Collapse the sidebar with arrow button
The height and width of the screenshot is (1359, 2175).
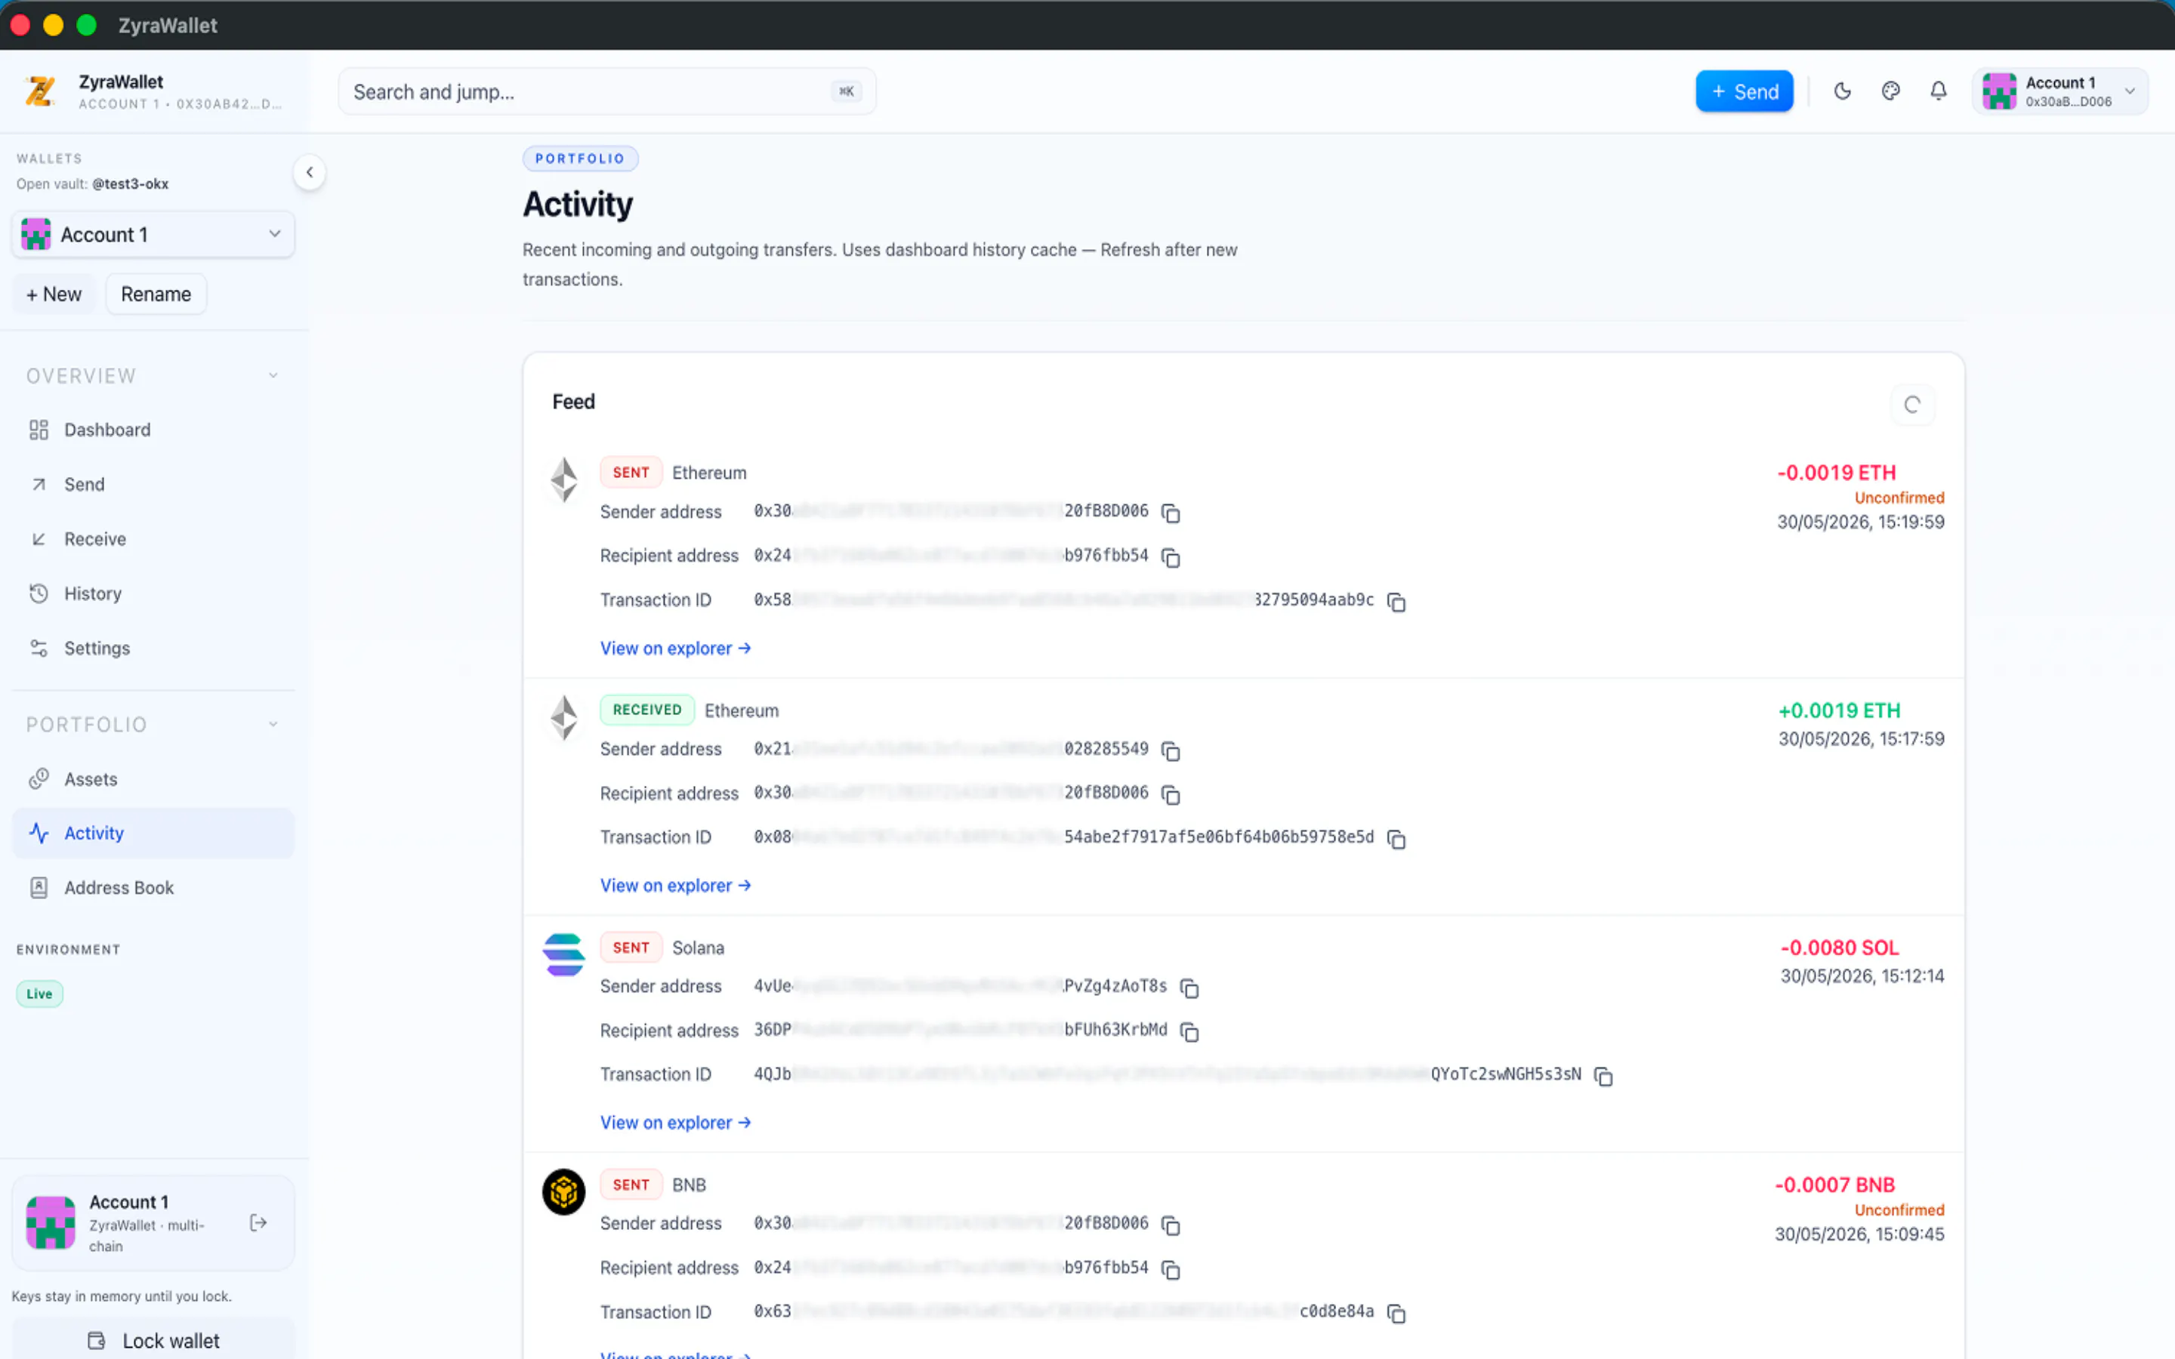coord(309,173)
